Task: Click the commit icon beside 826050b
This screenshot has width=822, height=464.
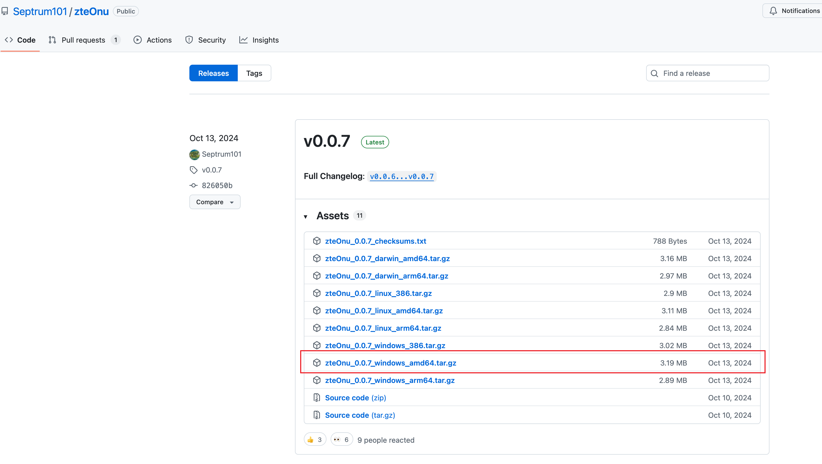Action: 194,185
